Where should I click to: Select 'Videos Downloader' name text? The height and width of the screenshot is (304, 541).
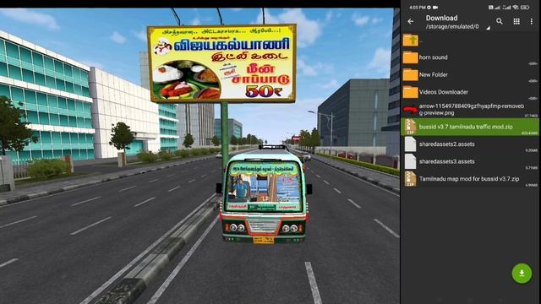(x=444, y=92)
